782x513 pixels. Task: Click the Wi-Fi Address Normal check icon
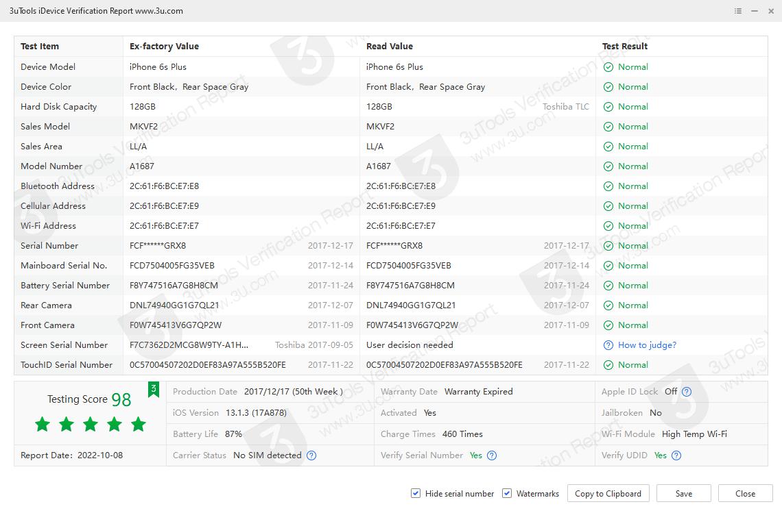click(608, 226)
